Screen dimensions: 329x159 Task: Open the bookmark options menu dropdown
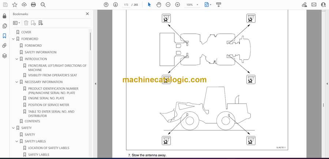coord(16,23)
